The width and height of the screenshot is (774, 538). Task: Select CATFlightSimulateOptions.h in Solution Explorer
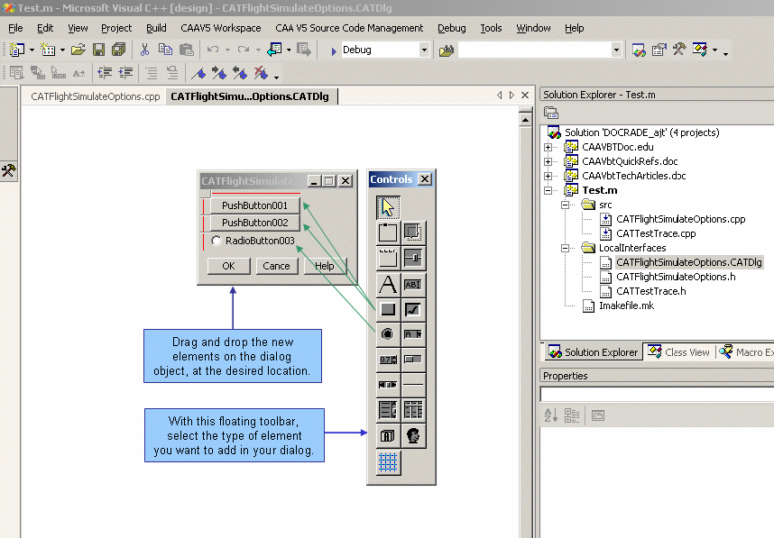coord(676,277)
